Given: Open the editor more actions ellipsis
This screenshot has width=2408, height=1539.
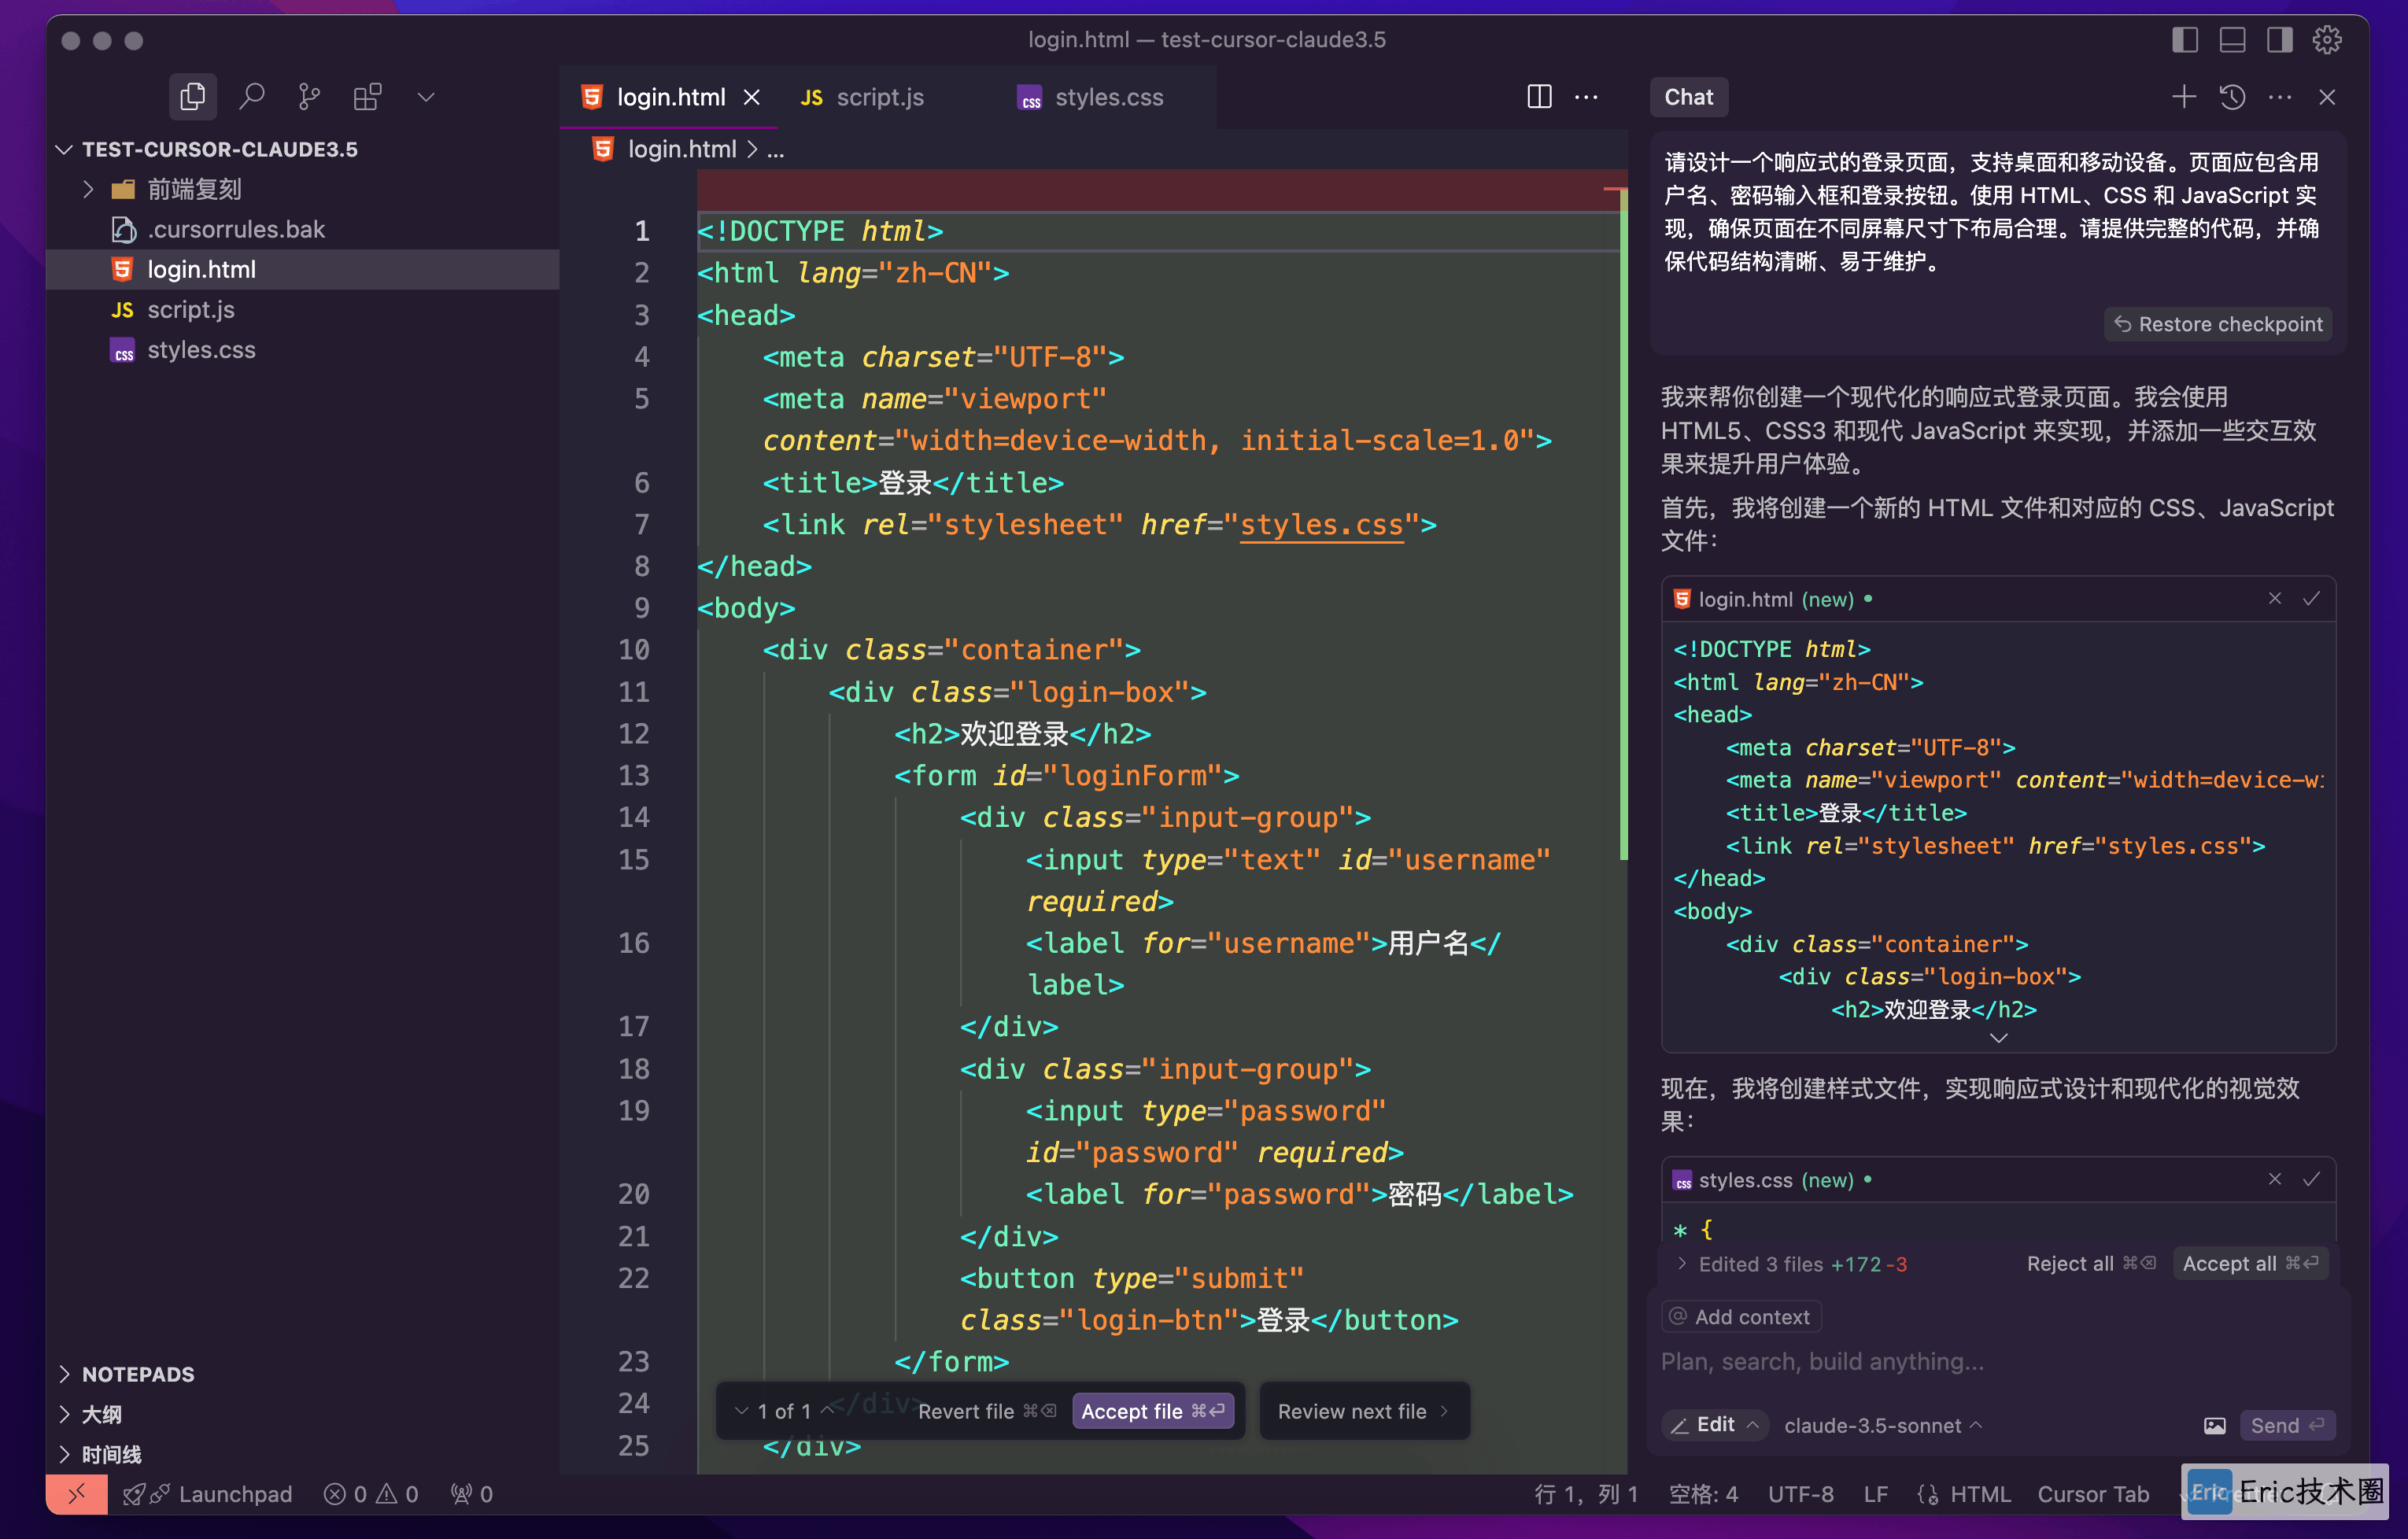Looking at the screenshot, I should (x=1586, y=97).
